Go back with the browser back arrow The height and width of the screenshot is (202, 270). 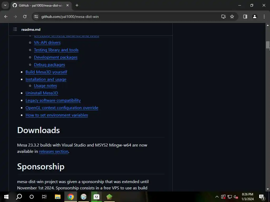pos(6,17)
